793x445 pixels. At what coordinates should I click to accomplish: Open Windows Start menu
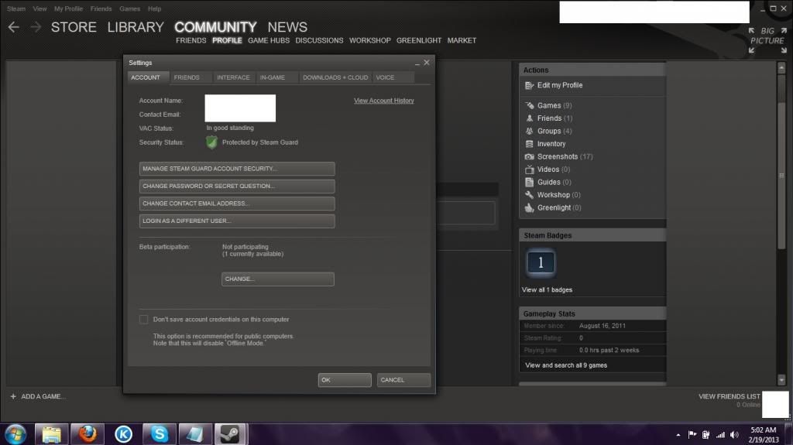click(x=15, y=434)
